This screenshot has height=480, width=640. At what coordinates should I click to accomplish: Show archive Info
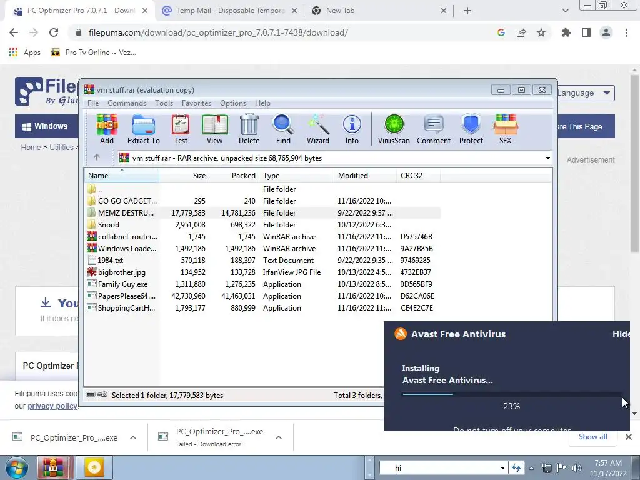click(x=352, y=129)
